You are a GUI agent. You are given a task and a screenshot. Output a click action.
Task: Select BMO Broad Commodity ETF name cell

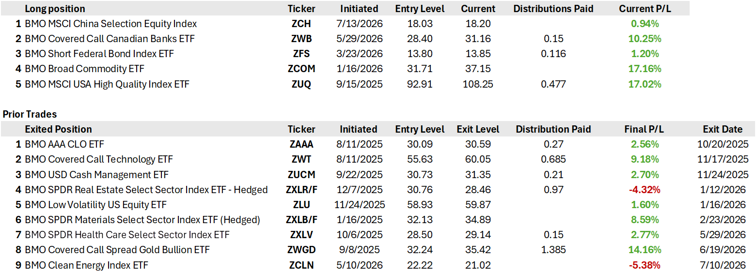84,69
